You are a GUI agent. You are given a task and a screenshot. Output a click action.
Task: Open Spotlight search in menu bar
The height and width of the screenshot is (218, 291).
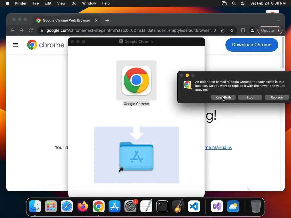(234, 3)
